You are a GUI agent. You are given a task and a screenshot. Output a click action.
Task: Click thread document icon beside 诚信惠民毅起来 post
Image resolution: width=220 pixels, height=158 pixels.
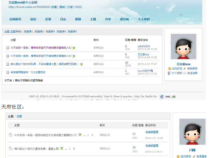8,72
